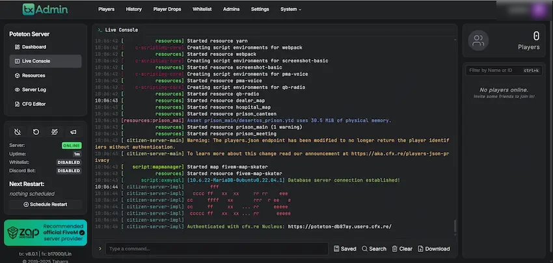The image size is (553, 263).
Task: Click the green ONLINE server status badge
Action: coord(72,145)
